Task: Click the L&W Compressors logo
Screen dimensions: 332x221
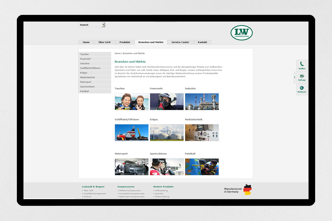Action: tap(242, 33)
